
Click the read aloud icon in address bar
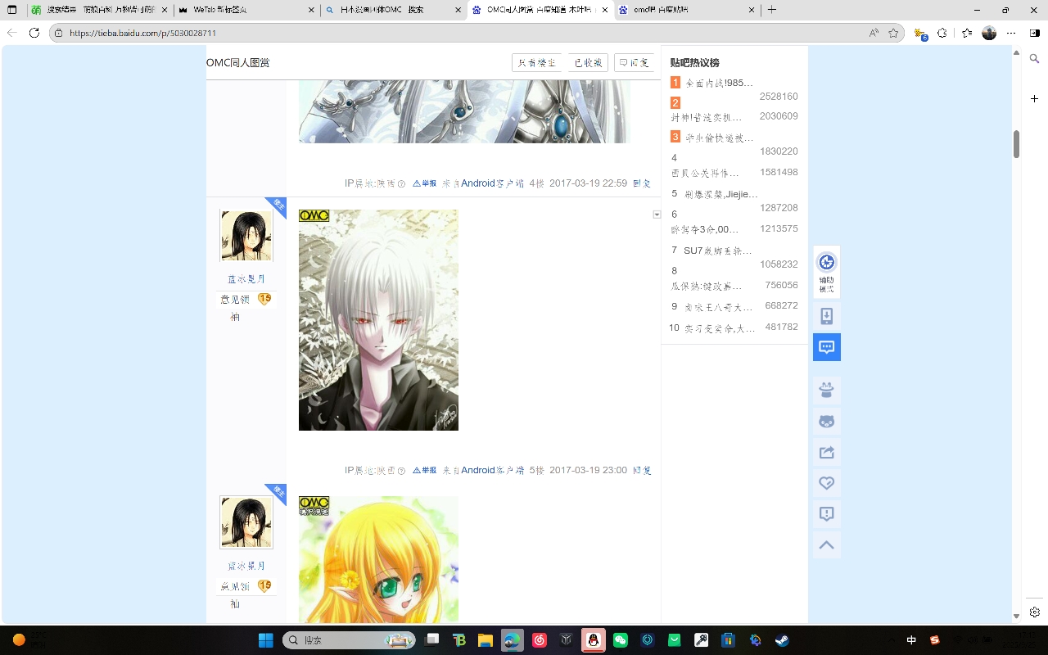pos(874,33)
